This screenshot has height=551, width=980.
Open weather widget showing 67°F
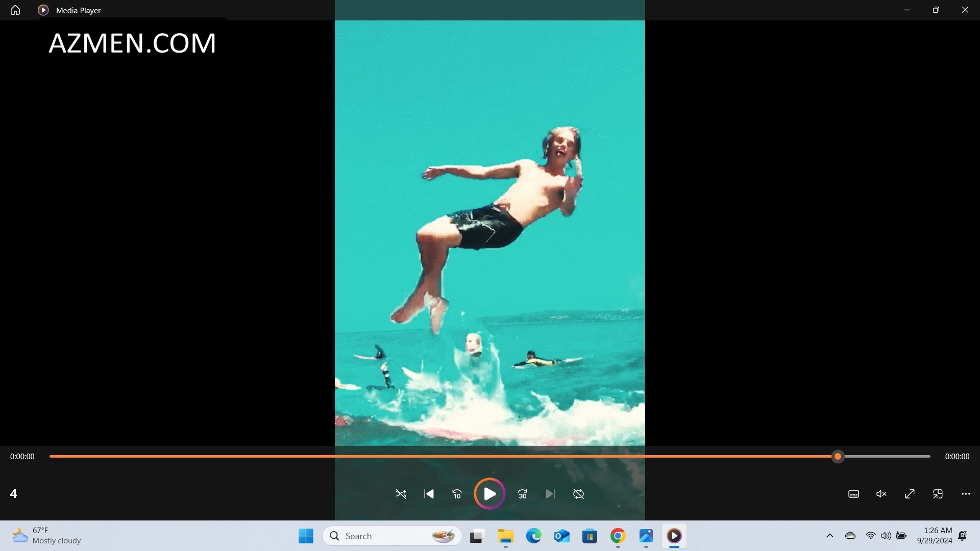(x=47, y=536)
